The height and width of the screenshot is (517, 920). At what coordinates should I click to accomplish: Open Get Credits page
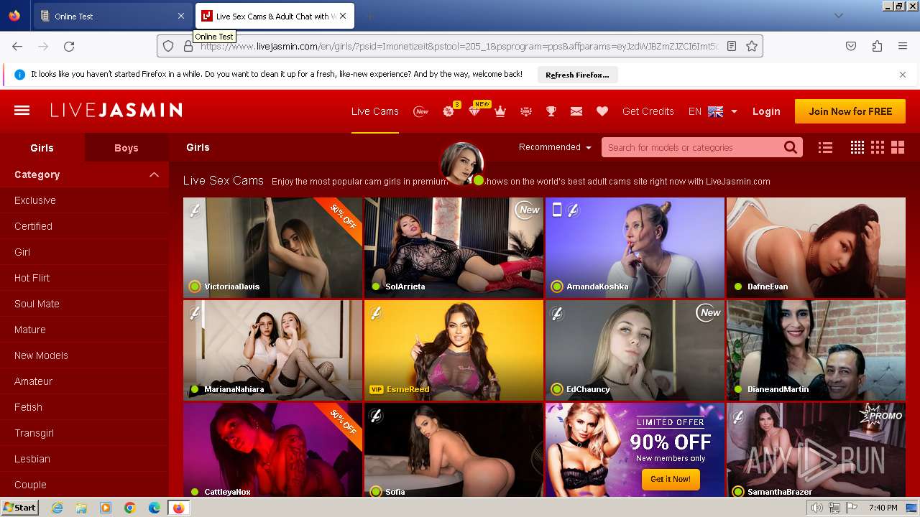coord(648,111)
